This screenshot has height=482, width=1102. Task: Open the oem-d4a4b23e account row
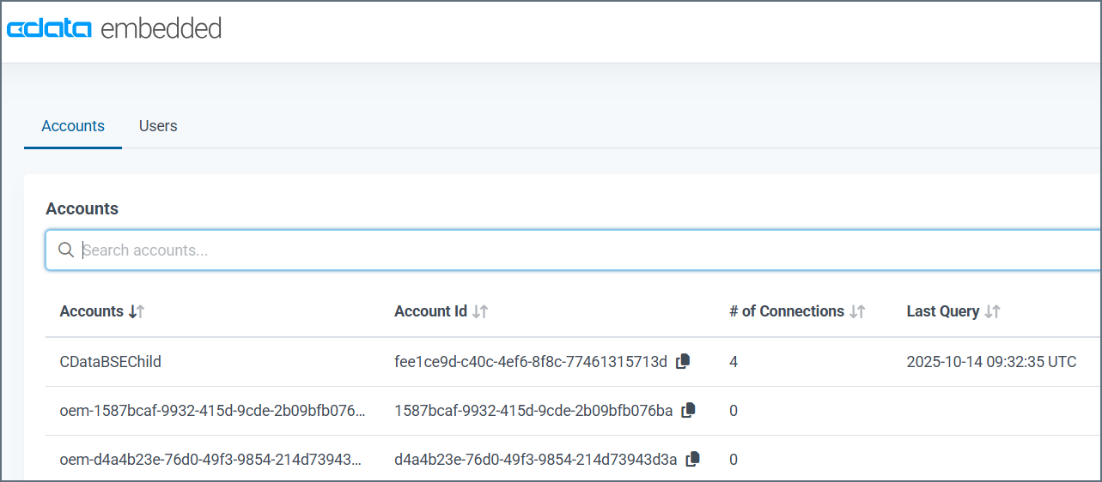[x=210, y=460]
